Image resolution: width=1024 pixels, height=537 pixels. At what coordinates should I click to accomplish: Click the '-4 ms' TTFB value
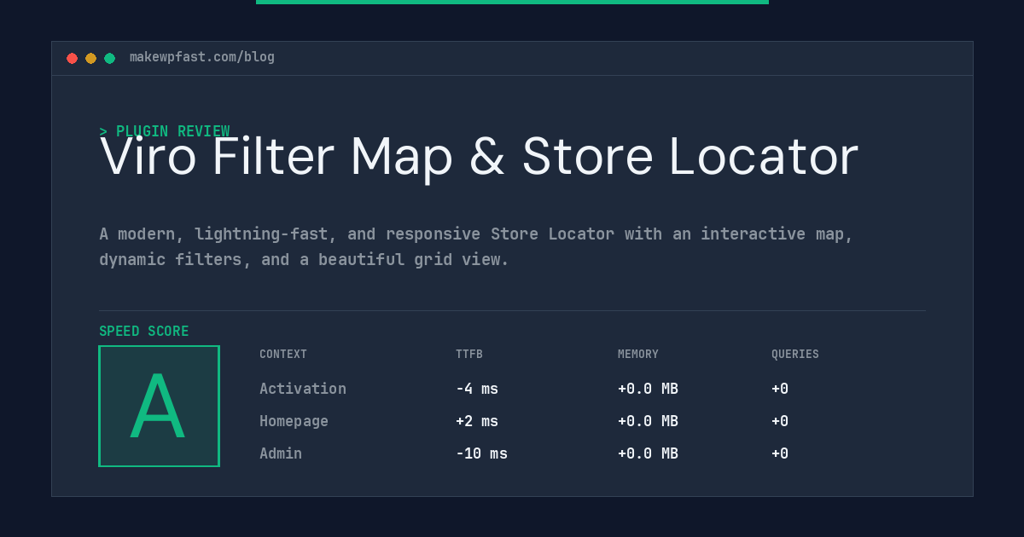(477, 389)
